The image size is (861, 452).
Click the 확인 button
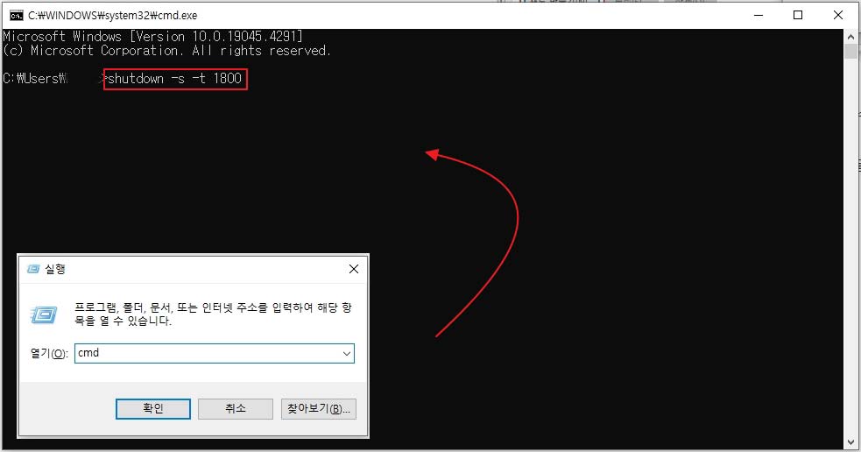[153, 408]
